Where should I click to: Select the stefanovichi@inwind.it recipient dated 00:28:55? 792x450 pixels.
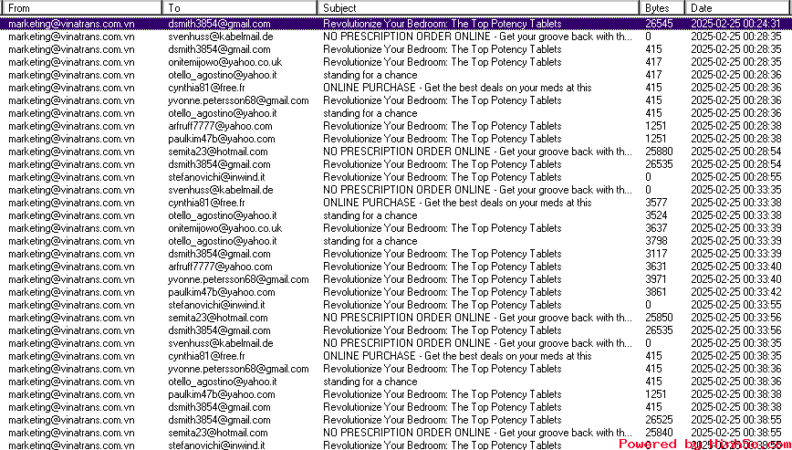click(x=216, y=177)
